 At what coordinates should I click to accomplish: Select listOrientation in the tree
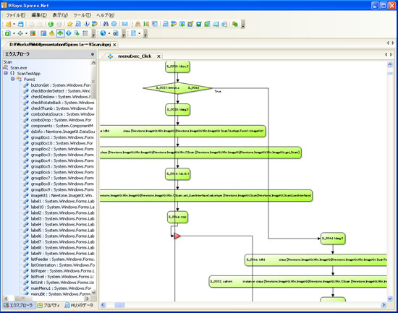[x=63, y=265]
